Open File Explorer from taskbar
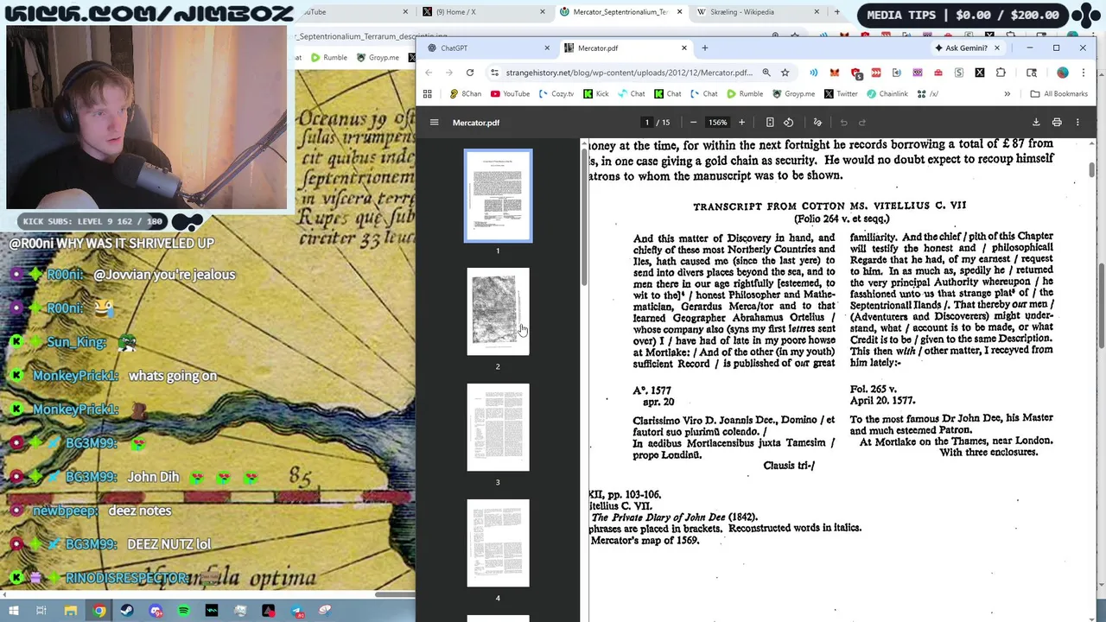Screen dimensions: 1106x622 point(70,611)
